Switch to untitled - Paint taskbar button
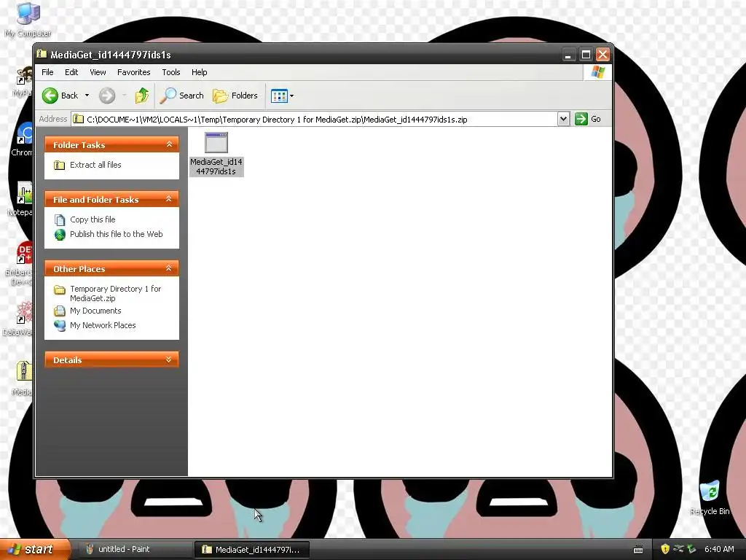Viewport: 746px width, 560px height. (x=135, y=550)
